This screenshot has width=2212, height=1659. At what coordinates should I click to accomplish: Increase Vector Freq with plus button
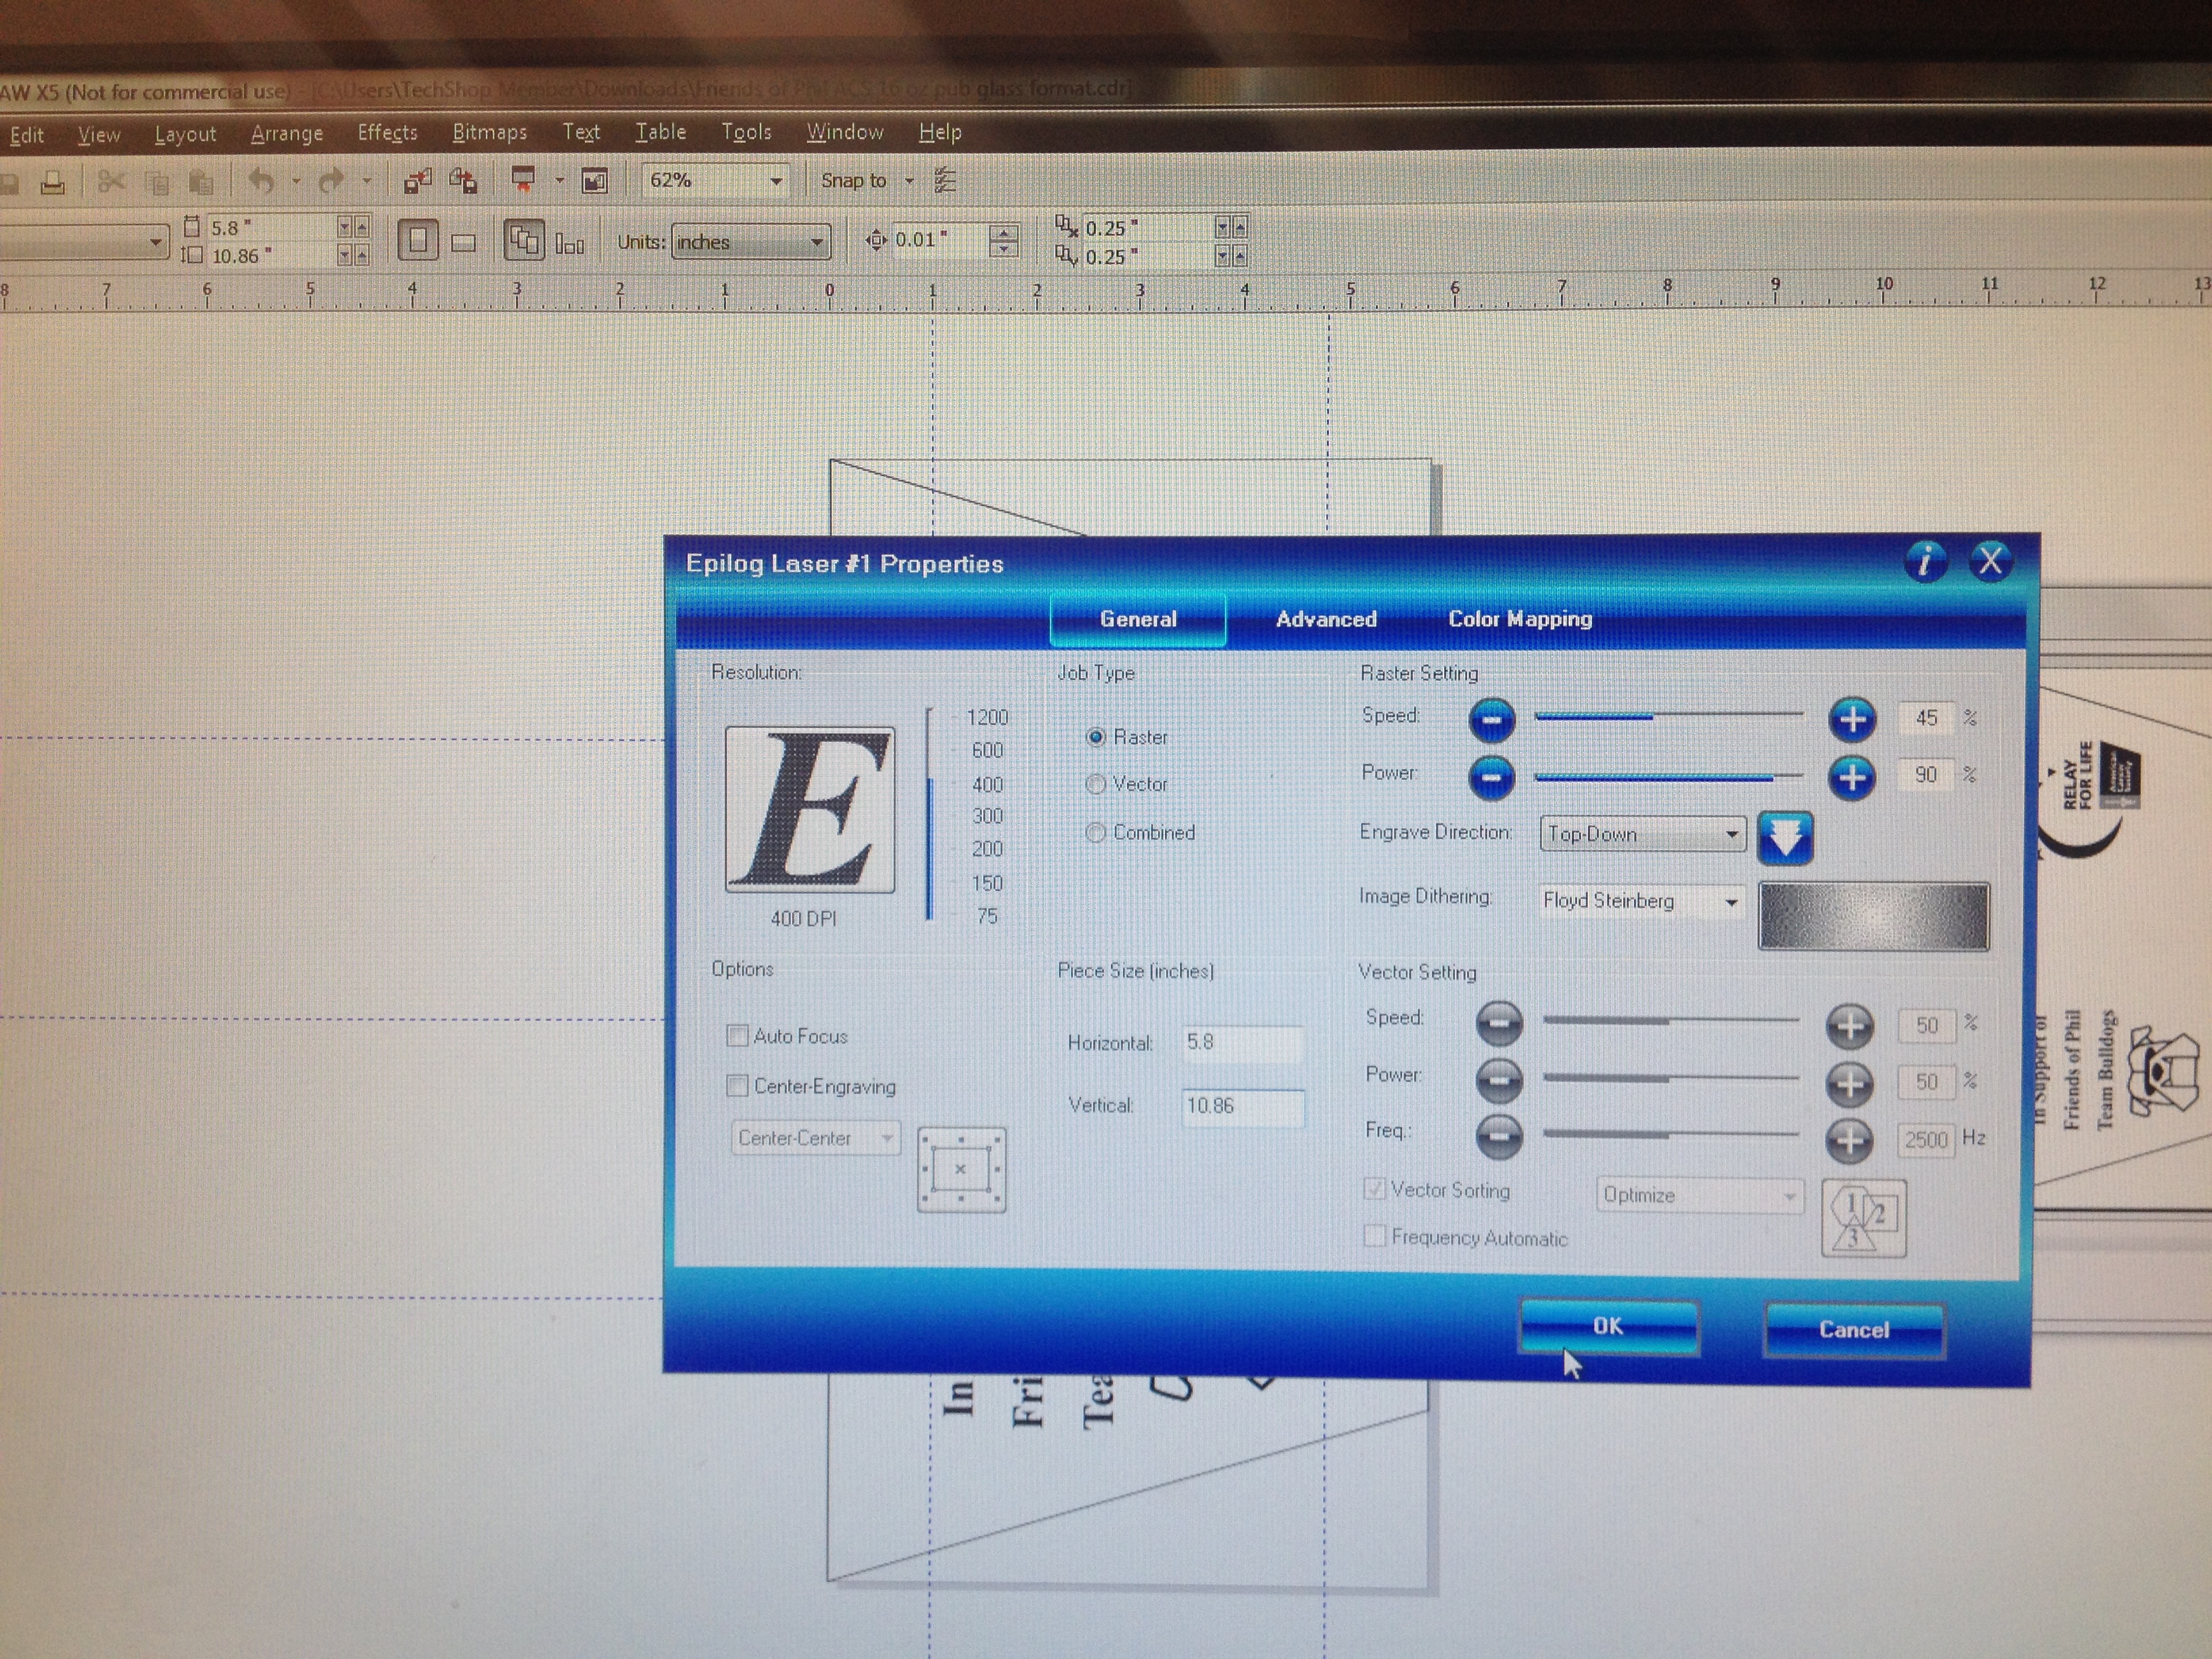(x=1849, y=1140)
